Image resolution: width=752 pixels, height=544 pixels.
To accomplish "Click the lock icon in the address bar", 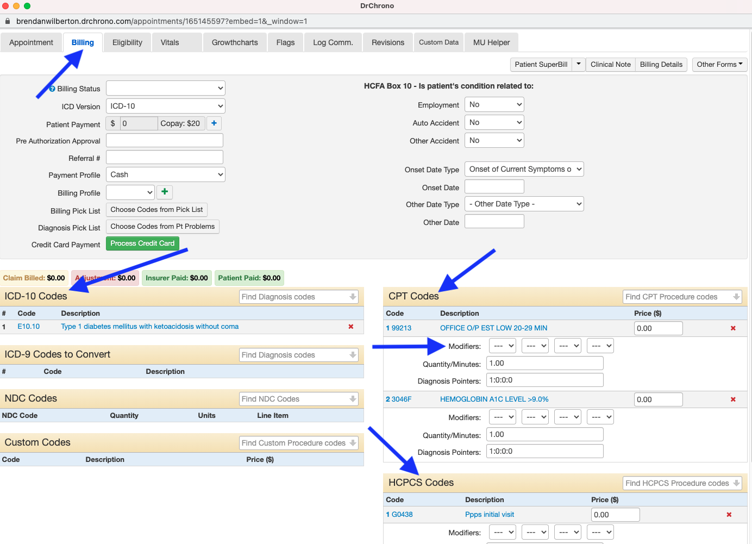I will coord(8,21).
